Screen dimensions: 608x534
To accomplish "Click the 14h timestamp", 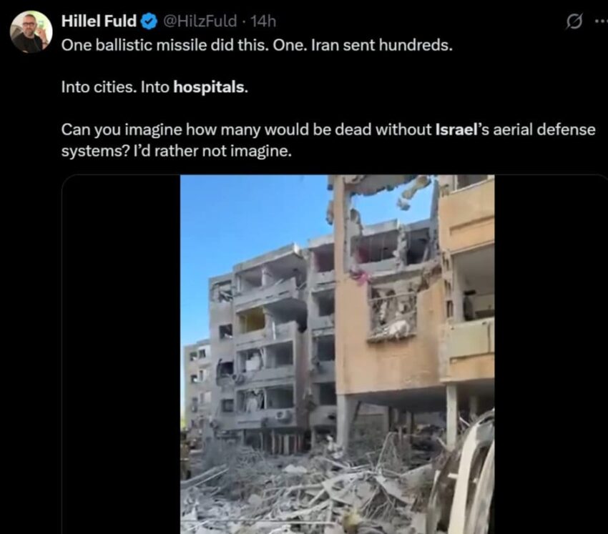I will [x=263, y=21].
